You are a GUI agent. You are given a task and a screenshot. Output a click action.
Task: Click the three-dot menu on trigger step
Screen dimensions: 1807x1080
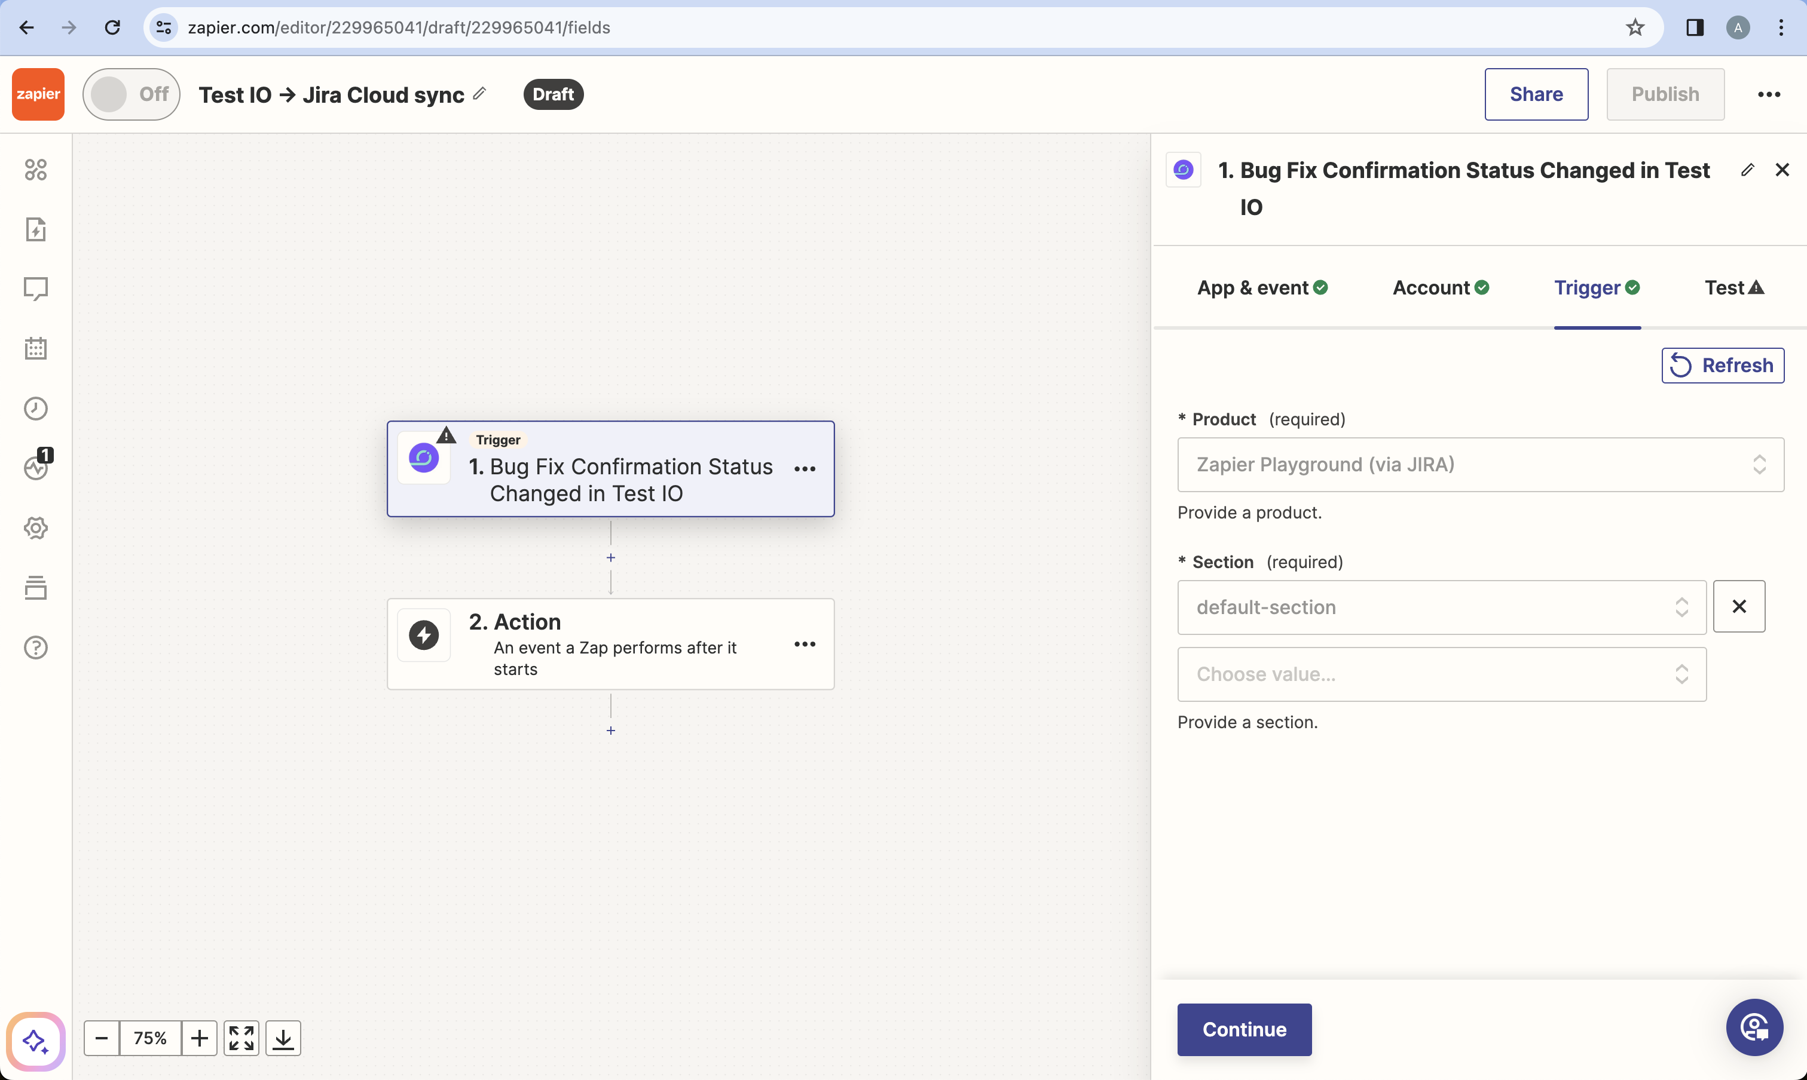pyautogui.click(x=806, y=468)
